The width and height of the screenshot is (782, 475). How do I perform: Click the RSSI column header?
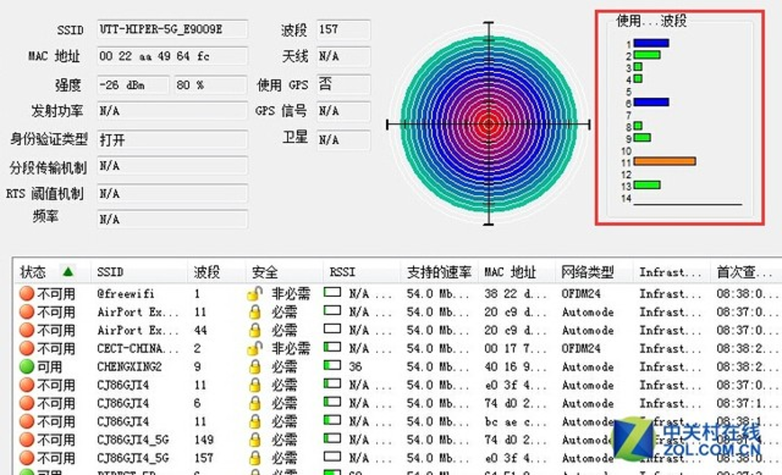pyautogui.click(x=343, y=273)
